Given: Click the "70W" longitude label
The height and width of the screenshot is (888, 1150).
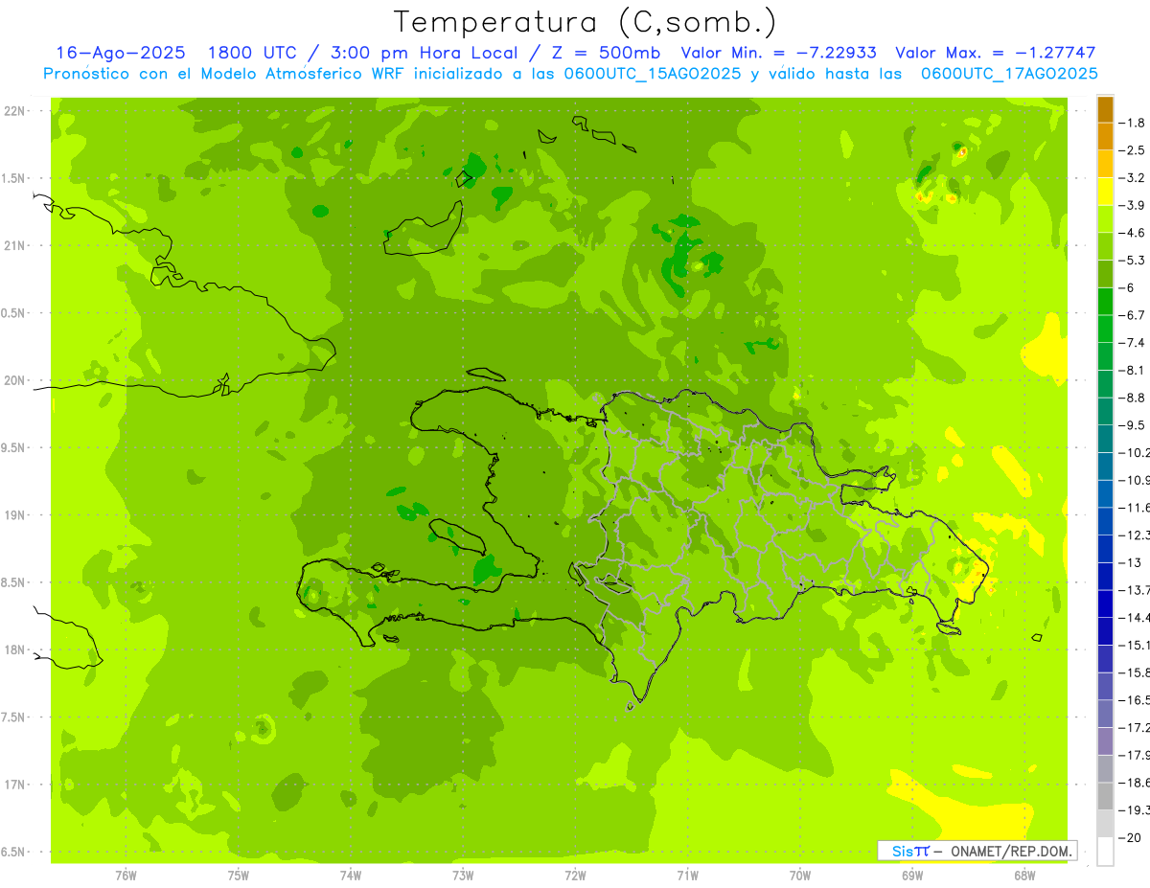Looking at the screenshot, I should point(800,876).
